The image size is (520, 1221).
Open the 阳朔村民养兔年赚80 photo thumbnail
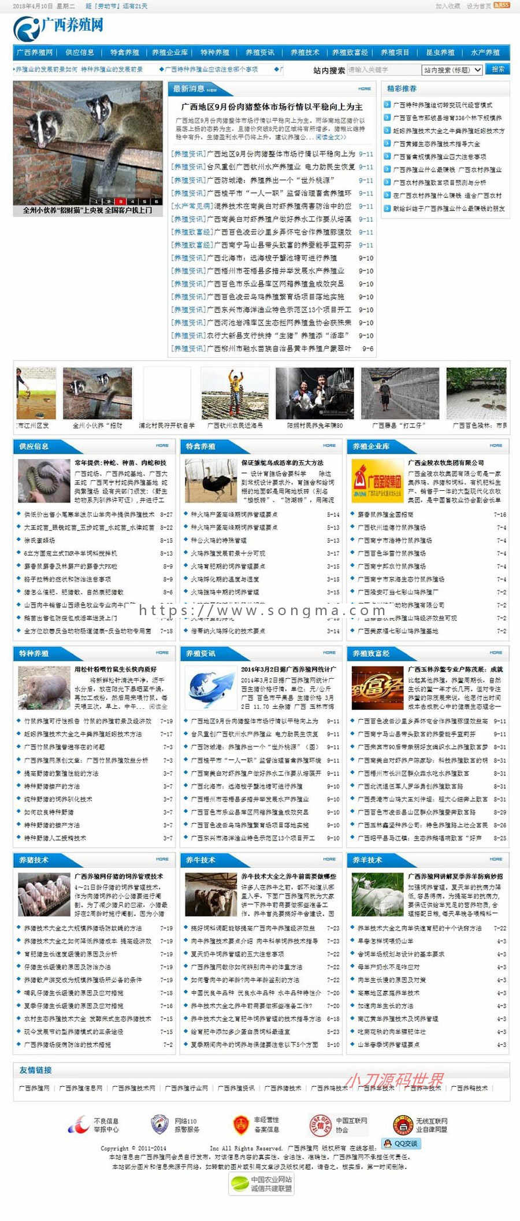click(x=315, y=393)
